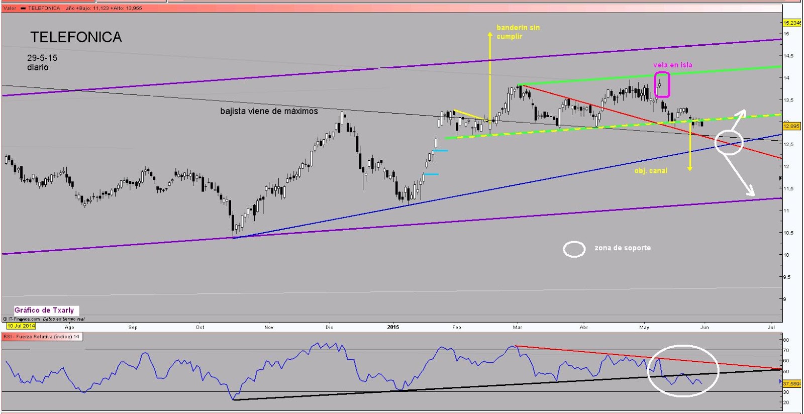The width and height of the screenshot is (804, 414).
Task: Click the 'bajista viene de máximos' annotation
Action: pyautogui.click(x=269, y=111)
